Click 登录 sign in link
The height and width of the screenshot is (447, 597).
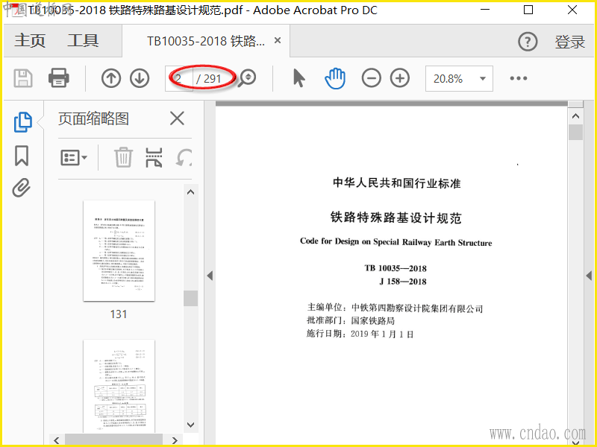coord(569,42)
